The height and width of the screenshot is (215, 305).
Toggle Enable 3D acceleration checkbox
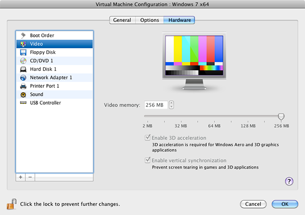(x=148, y=138)
